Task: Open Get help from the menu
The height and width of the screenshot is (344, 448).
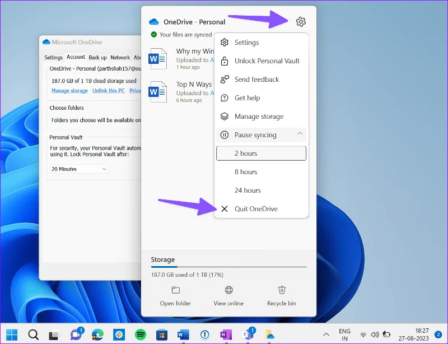Action: pyautogui.click(x=261, y=98)
